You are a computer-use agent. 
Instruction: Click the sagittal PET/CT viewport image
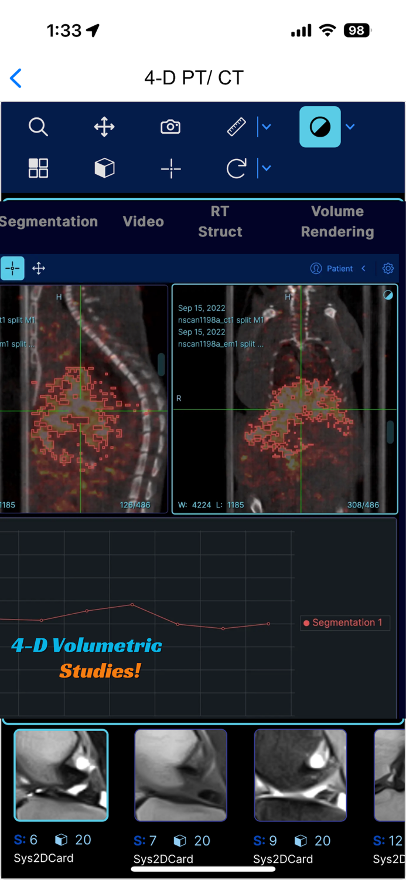click(84, 399)
